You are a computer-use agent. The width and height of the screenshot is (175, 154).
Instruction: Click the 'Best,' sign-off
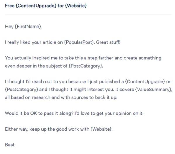point(10,145)
